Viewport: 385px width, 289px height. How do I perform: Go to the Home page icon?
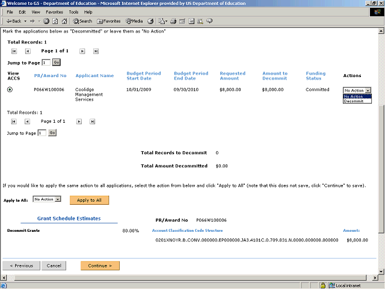coord(64,21)
